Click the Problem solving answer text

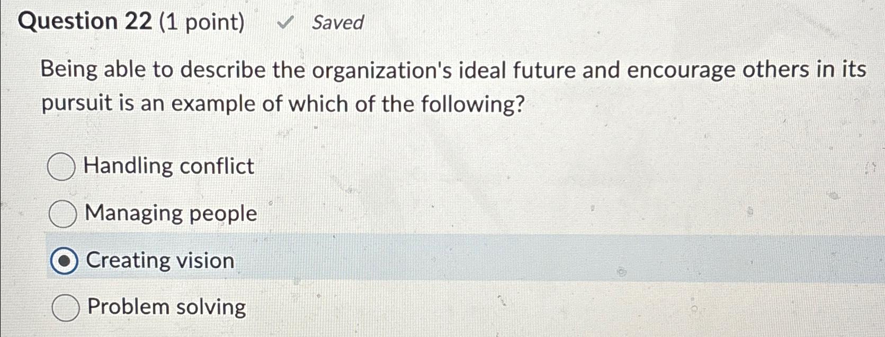coord(166,307)
